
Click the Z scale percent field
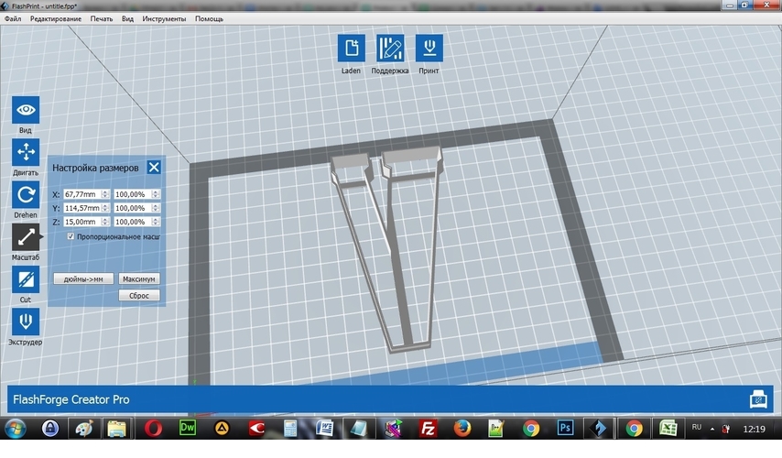132,222
